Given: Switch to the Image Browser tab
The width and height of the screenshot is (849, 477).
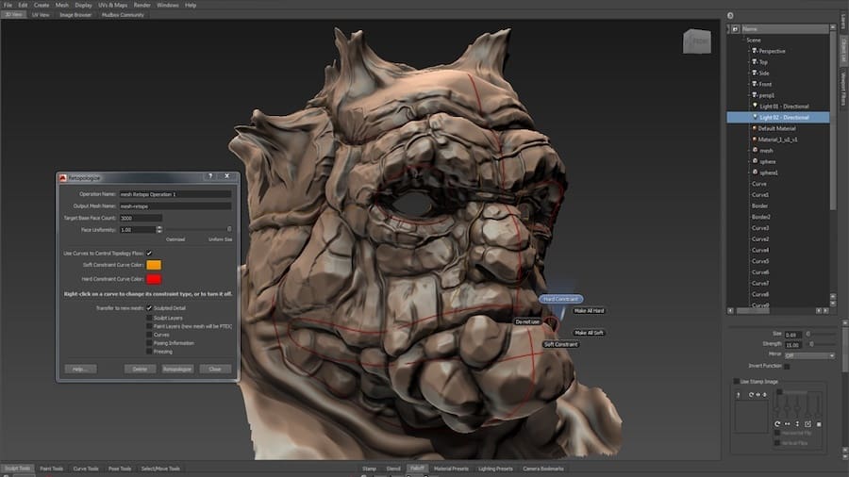Looking at the screenshot, I should point(75,14).
